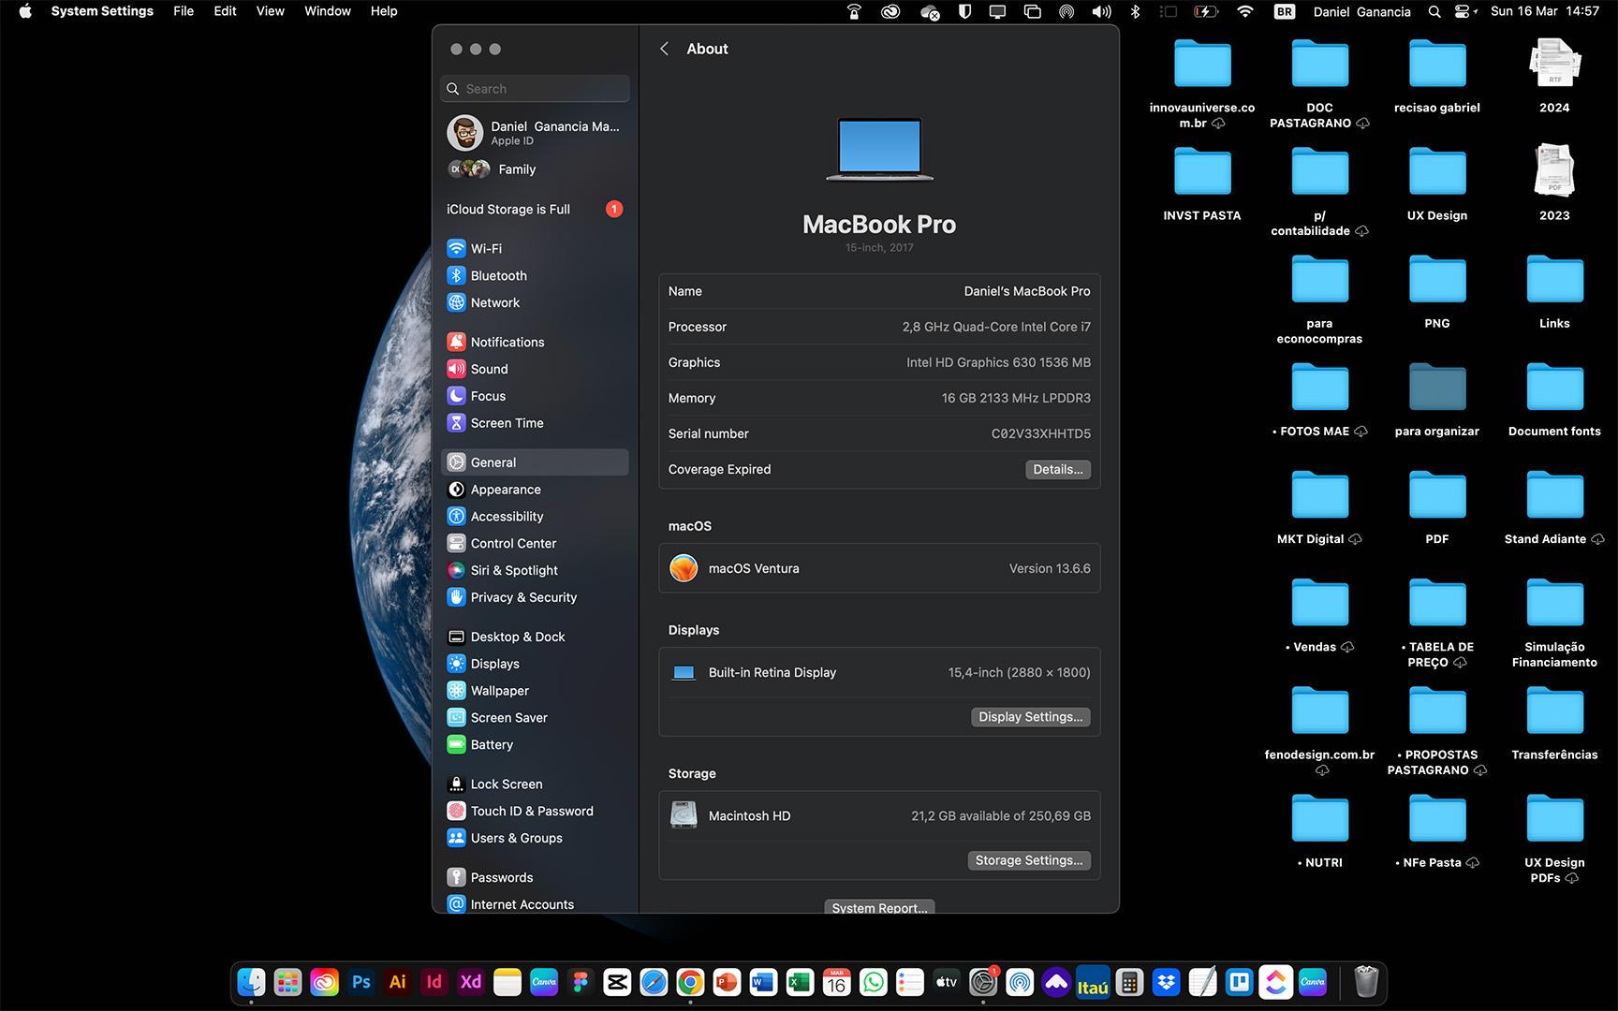The image size is (1618, 1011).
Task: Open Appearance settings
Action: tap(535, 490)
